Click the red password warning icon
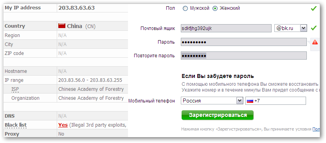The height and width of the screenshot is (143, 326). pyautogui.click(x=315, y=42)
